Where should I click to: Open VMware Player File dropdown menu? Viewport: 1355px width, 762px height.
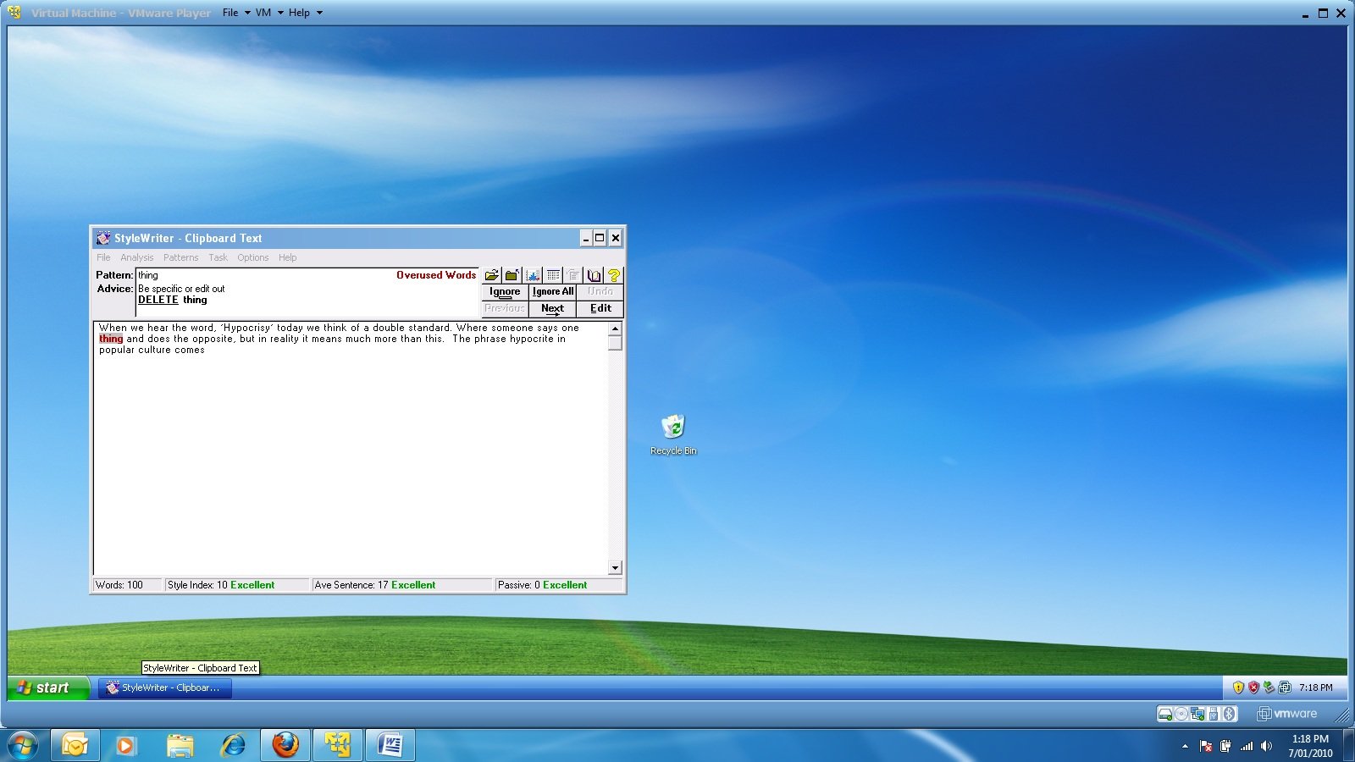(x=236, y=13)
